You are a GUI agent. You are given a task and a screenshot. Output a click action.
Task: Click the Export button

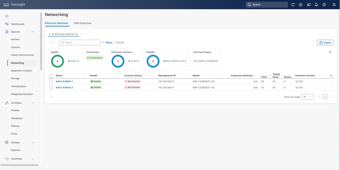[325, 43]
